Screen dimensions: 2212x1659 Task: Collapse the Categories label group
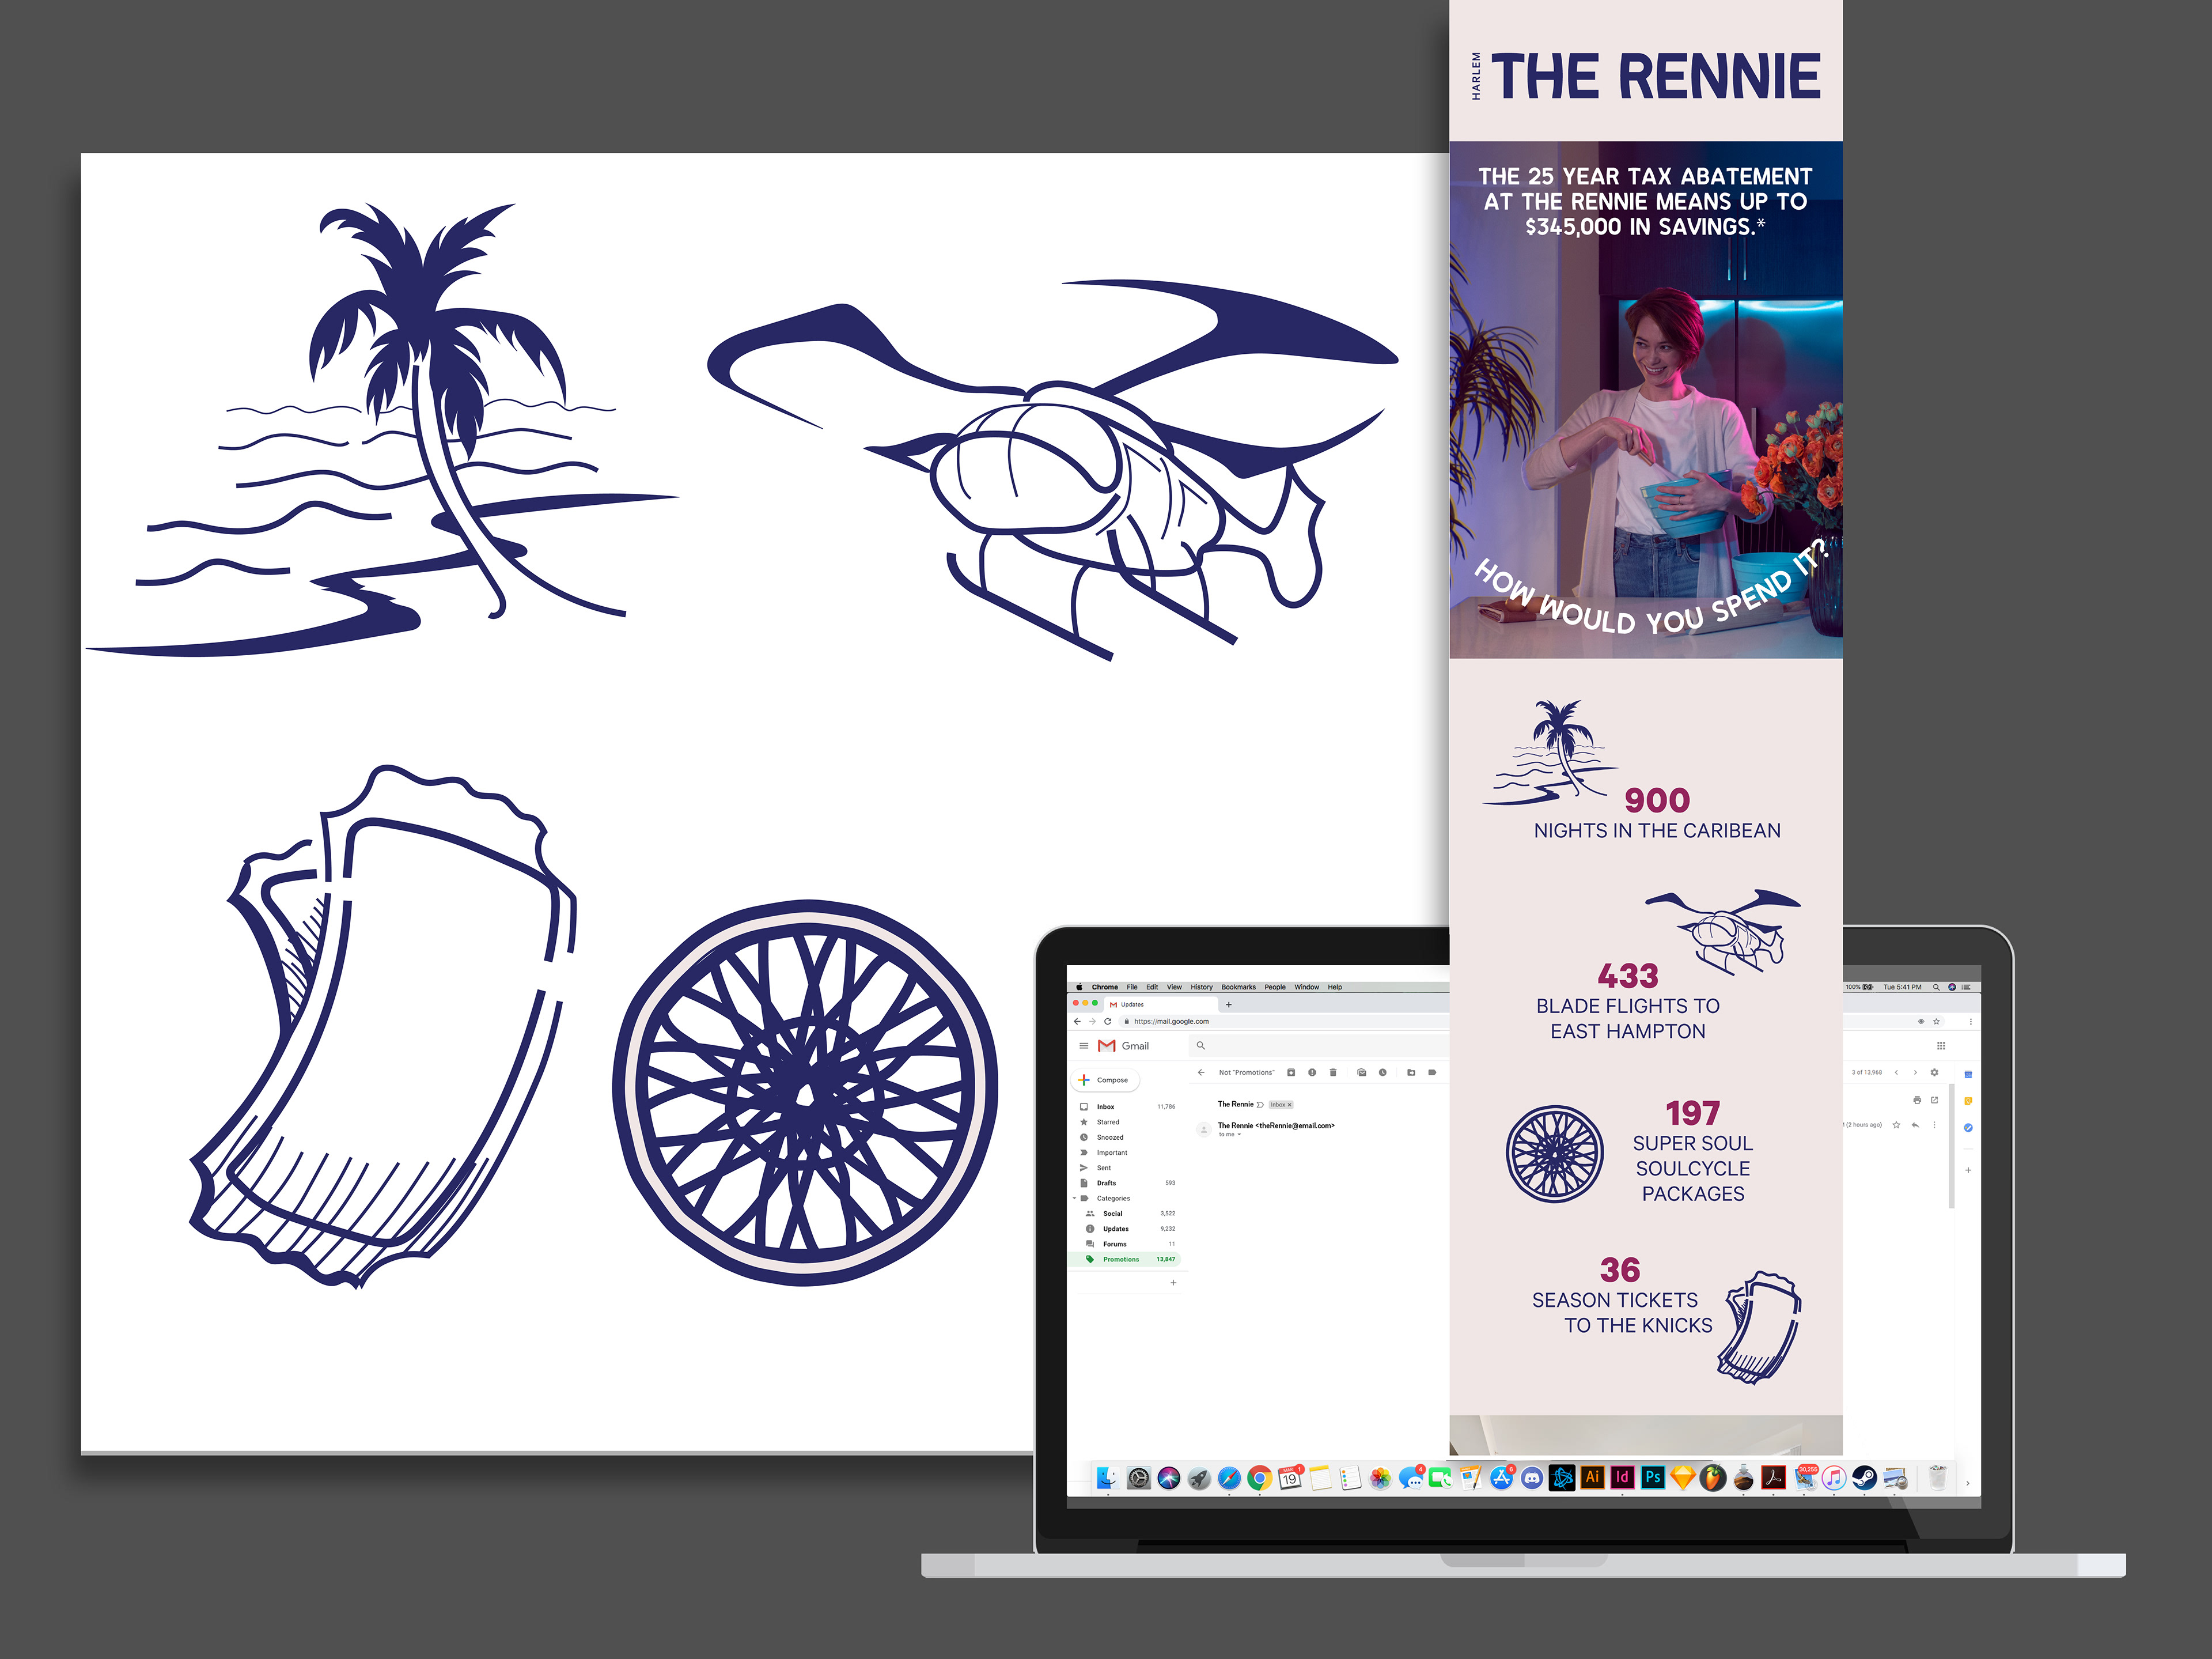pyautogui.click(x=1075, y=1198)
